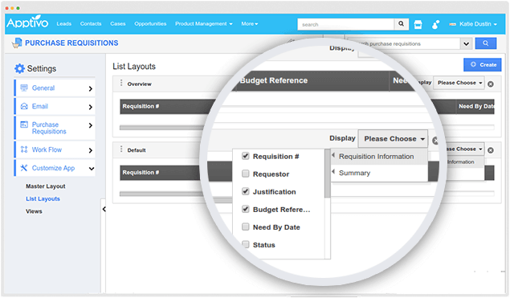This screenshot has height=298, width=510.
Task: Click the top search input field
Action: pos(345,24)
